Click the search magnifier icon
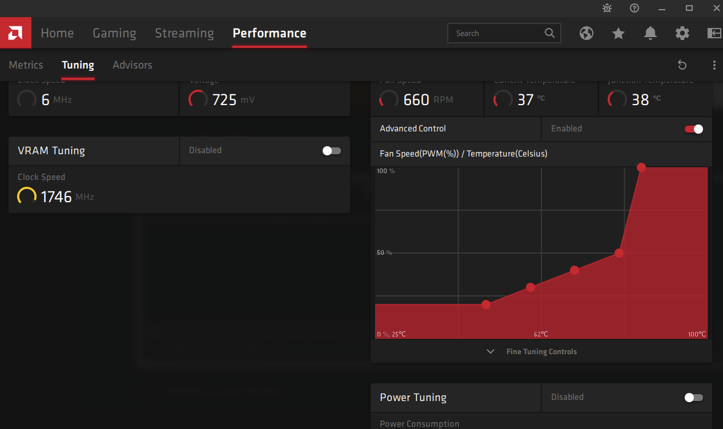The height and width of the screenshot is (429, 723). pyautogui.click(x=550, y=33)
